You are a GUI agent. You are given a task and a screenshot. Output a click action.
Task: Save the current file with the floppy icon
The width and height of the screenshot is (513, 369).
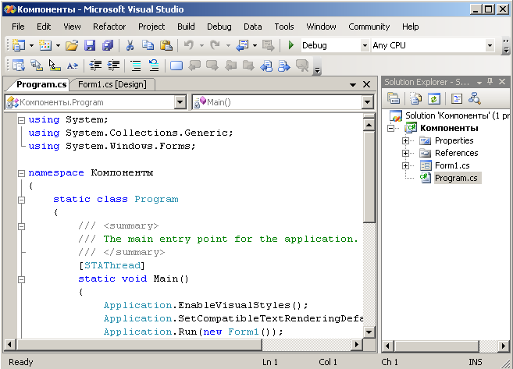coord(90,45)
